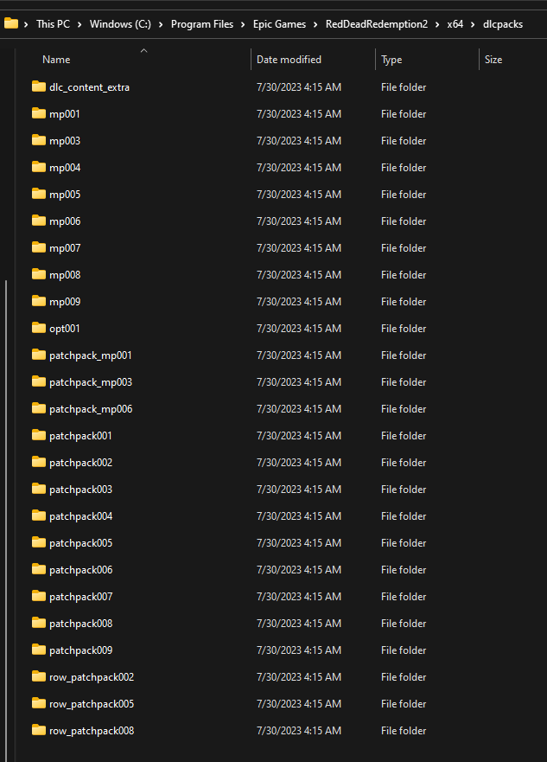Click the patchpack007 folder icon
547x762 pixels.
(39, 596)
